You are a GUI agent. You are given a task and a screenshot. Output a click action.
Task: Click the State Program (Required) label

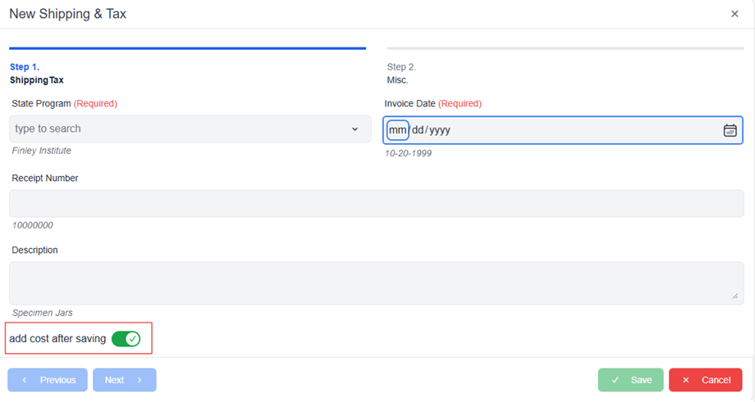pos(65,104)
